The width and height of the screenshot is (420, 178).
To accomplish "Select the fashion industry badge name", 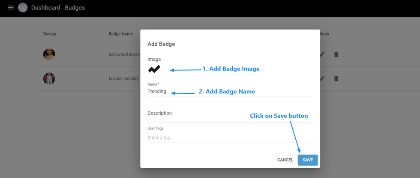I will point(124,79).
